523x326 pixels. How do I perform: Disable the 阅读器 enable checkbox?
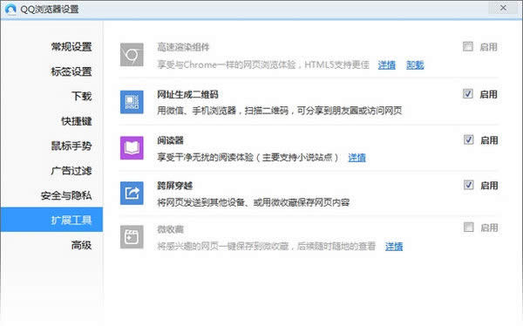pos(468,139)
